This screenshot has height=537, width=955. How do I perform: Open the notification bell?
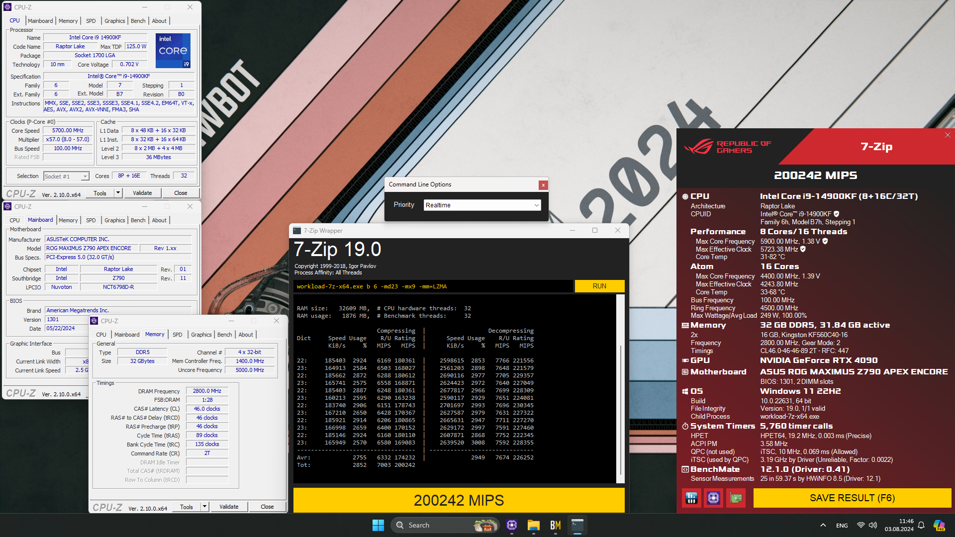point(921,525)
